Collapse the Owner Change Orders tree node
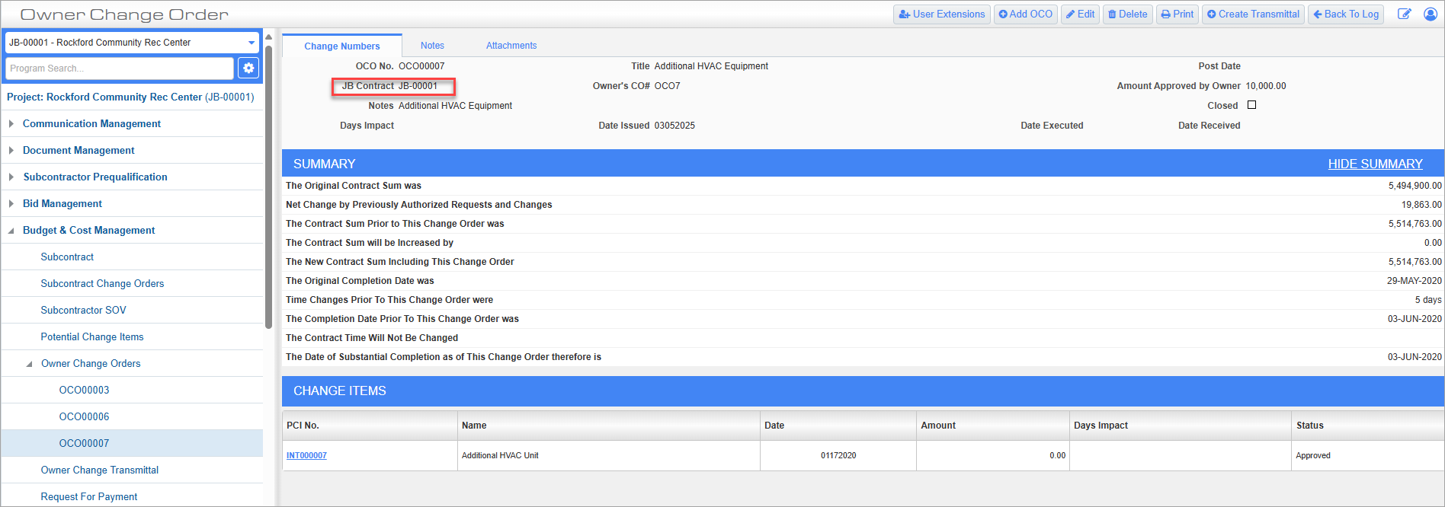This screenshot has width=1445, height=507. (x=30, y=364)
